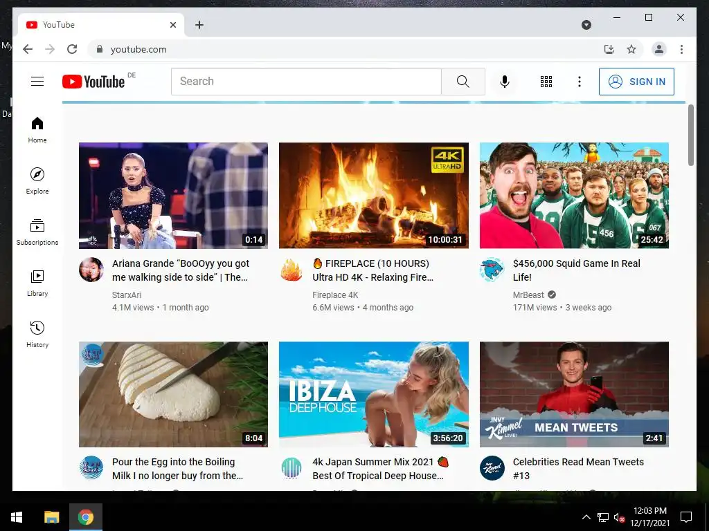Image resolution: width=709 pixels, height=531 pixels.
Task: Open the network tray icon
Action: point(603,517)
